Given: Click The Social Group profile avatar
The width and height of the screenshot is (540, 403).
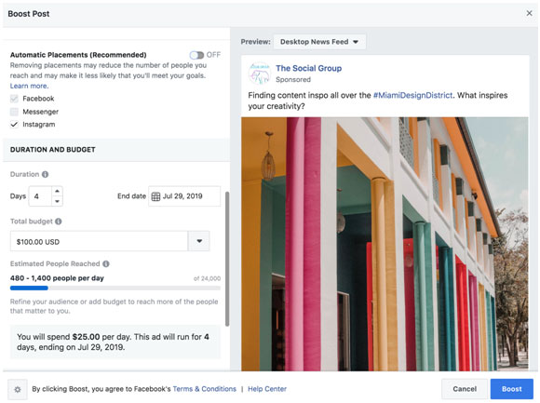Looking at the screenshot, I should click(260, 73).
